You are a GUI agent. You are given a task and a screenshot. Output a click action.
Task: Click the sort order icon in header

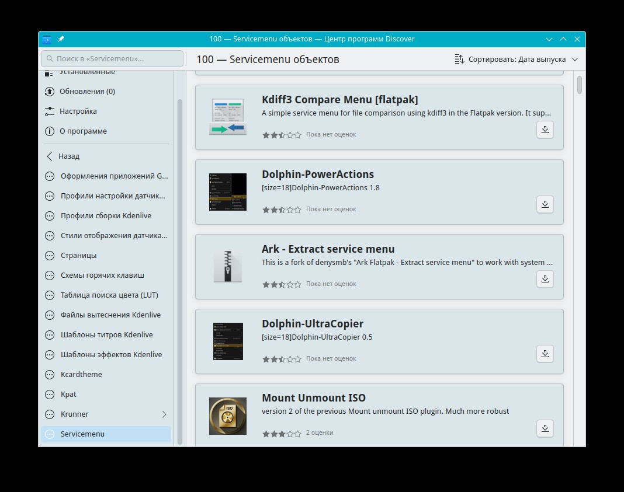(x=459, y=59)
